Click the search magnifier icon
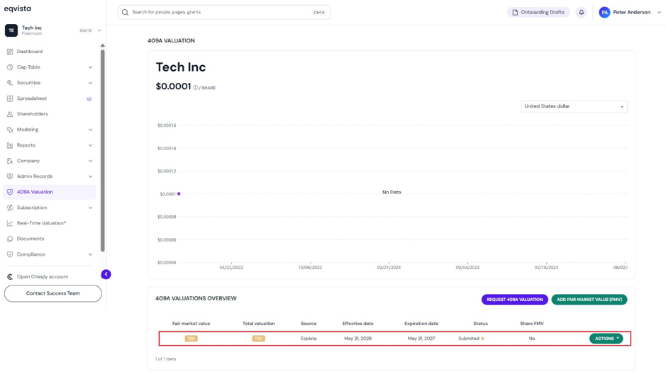666x374 pixels. click(125, 12)
